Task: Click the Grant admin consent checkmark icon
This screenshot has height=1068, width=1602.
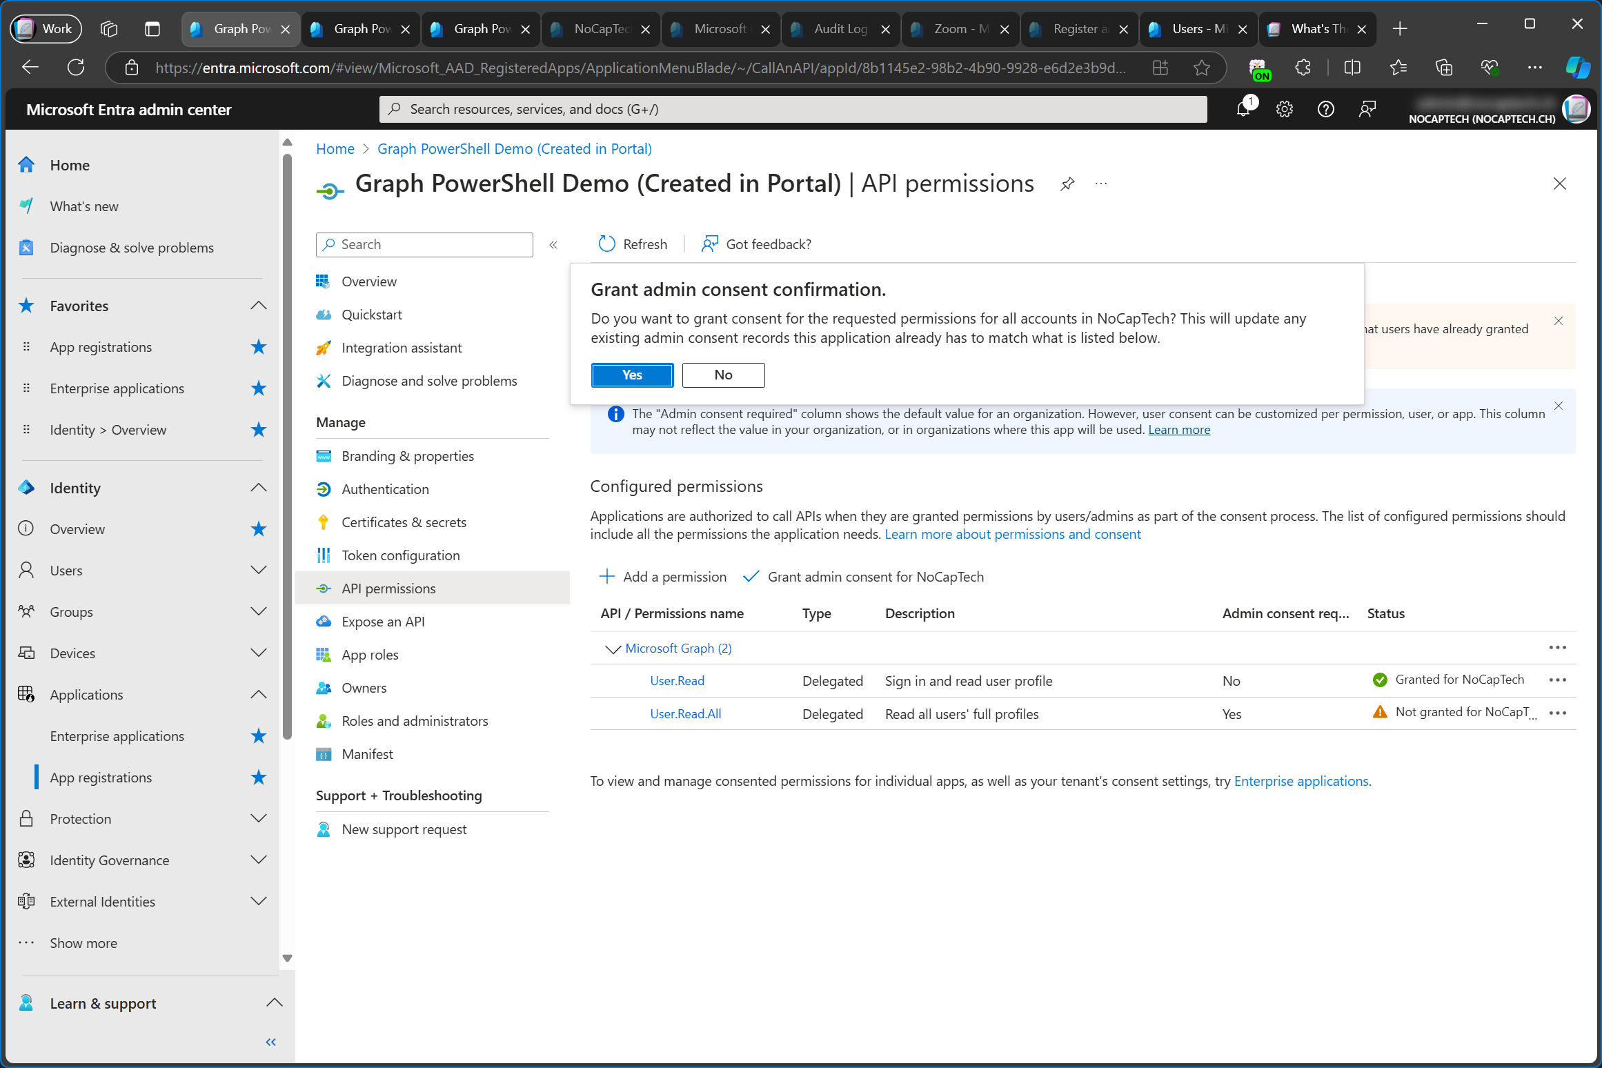Action: (x=750, y=577)
